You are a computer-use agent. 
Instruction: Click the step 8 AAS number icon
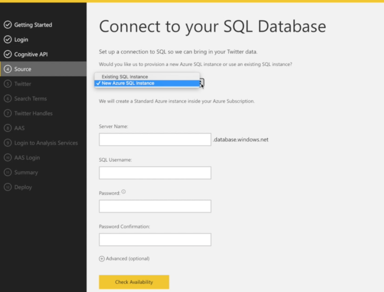click(x=7, y=128)
